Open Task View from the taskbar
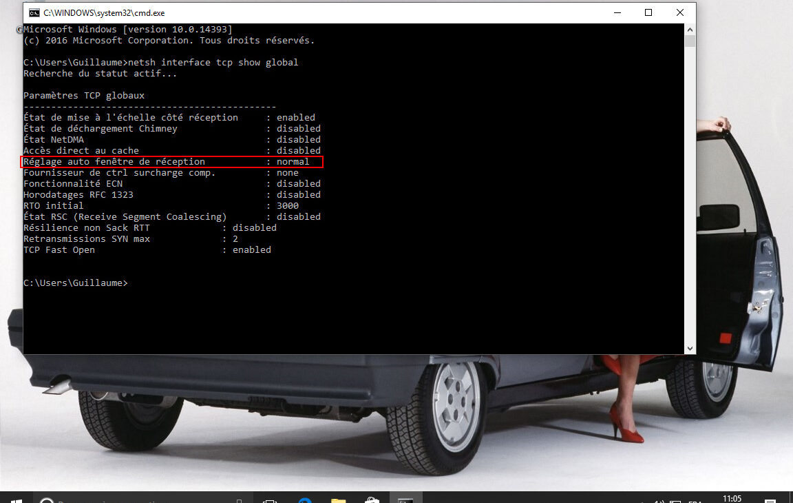 [271, 500]
